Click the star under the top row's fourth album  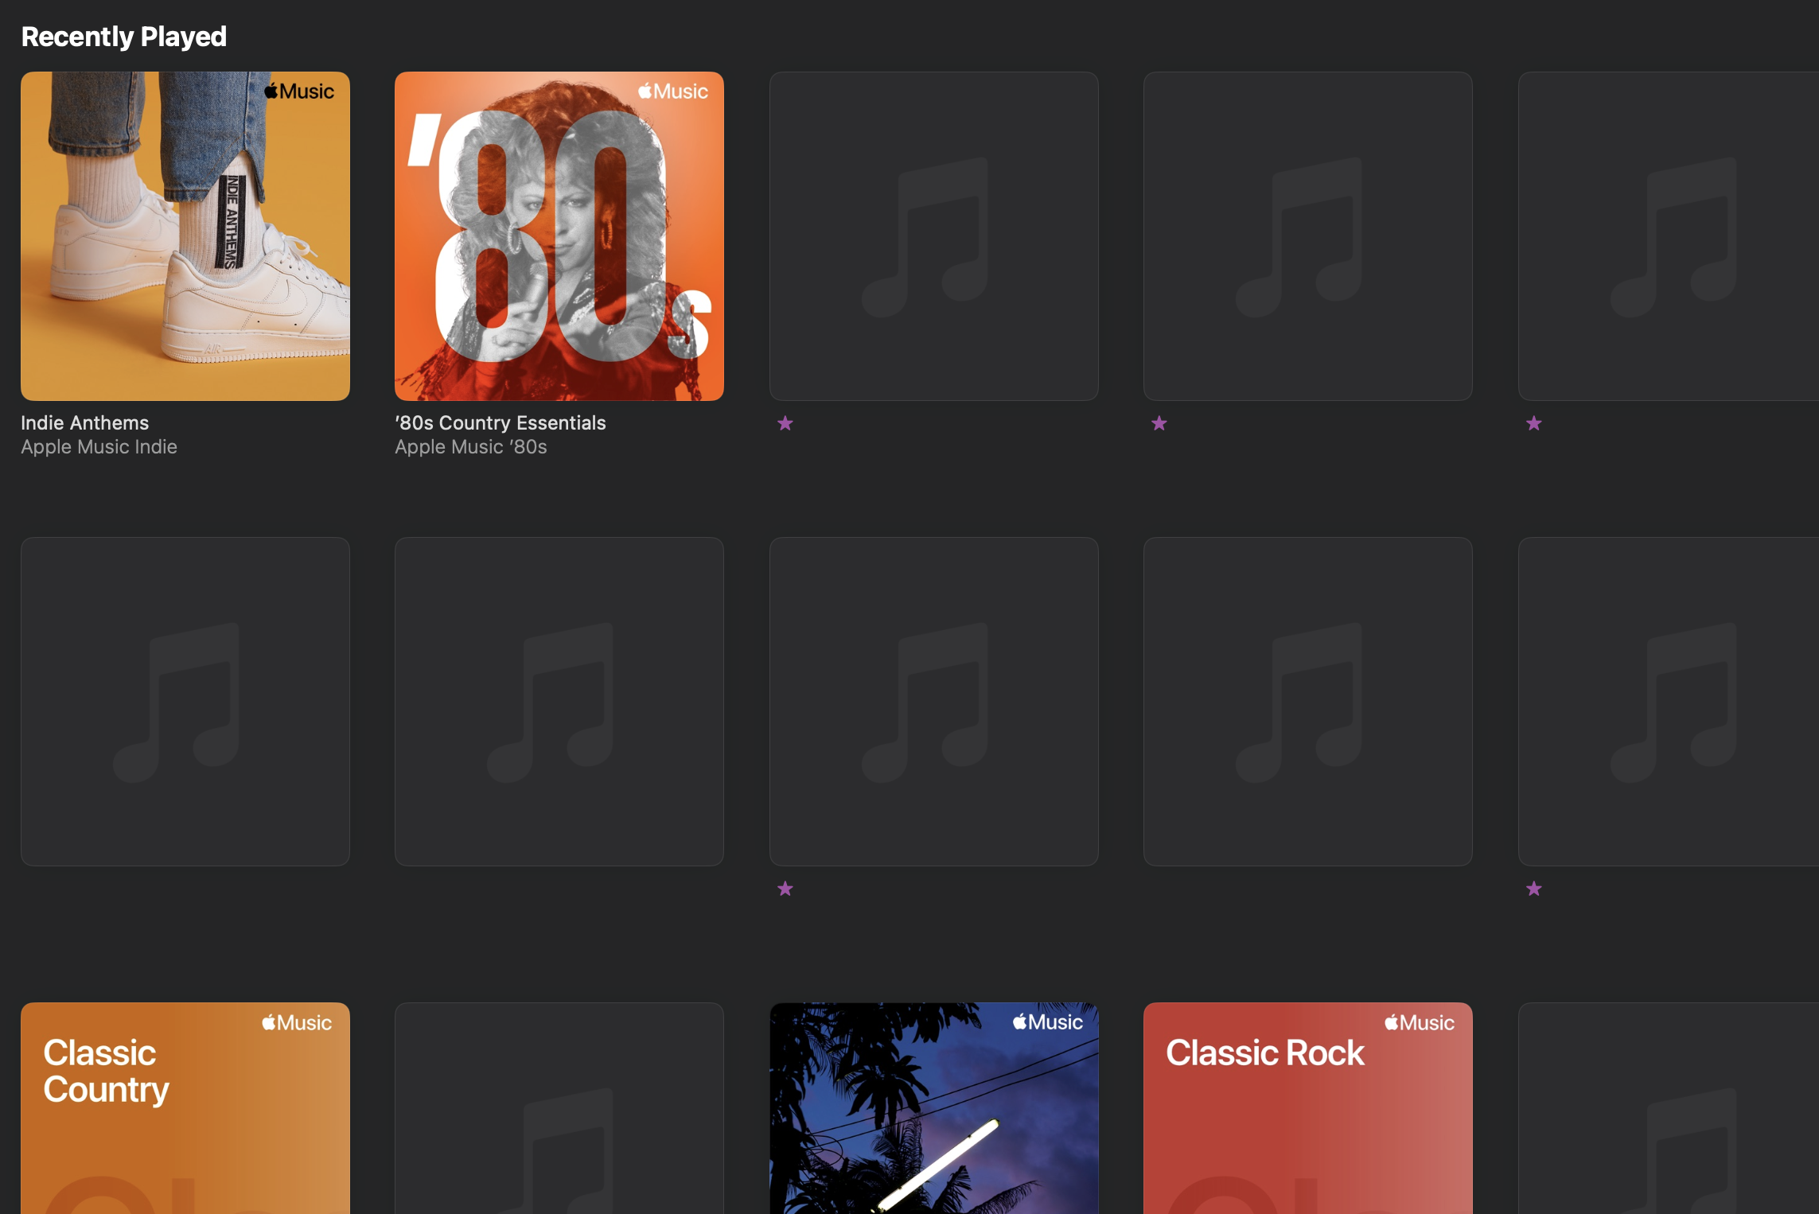pyautogui.click(x=1159, y=423)
